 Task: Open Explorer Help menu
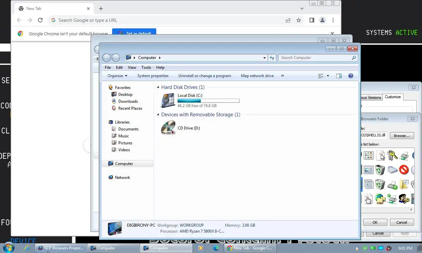pos(160,67)
